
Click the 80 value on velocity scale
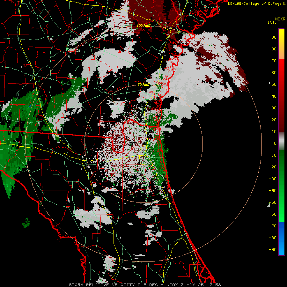(274, 49)
